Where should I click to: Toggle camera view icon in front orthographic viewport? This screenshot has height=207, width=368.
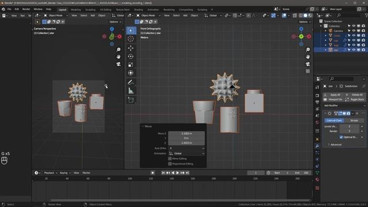[308, 64]
